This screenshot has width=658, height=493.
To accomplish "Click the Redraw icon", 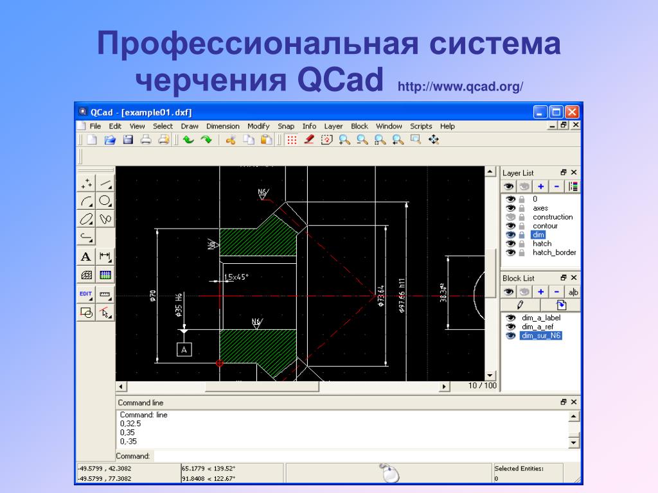I will (326, 139).
